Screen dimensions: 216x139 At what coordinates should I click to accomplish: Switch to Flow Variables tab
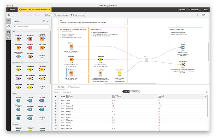[x=74, y=87]
